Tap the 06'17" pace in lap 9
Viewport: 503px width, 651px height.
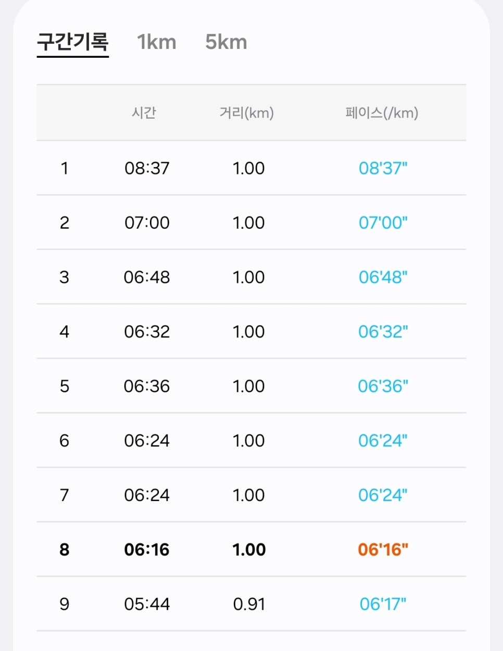pos(383,604)
